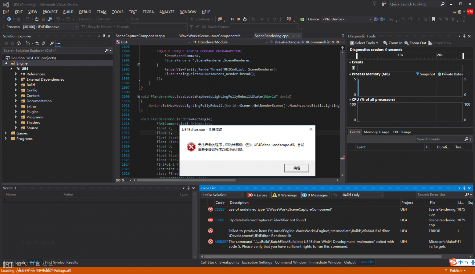This screenshot has height=274, width=475.
Task: Switch to Memory Usage tab
Action: point(376,132)
